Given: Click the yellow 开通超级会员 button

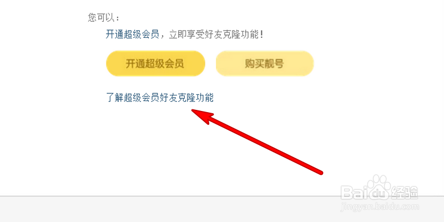Looking at the screenshot, I should [155, 63].
